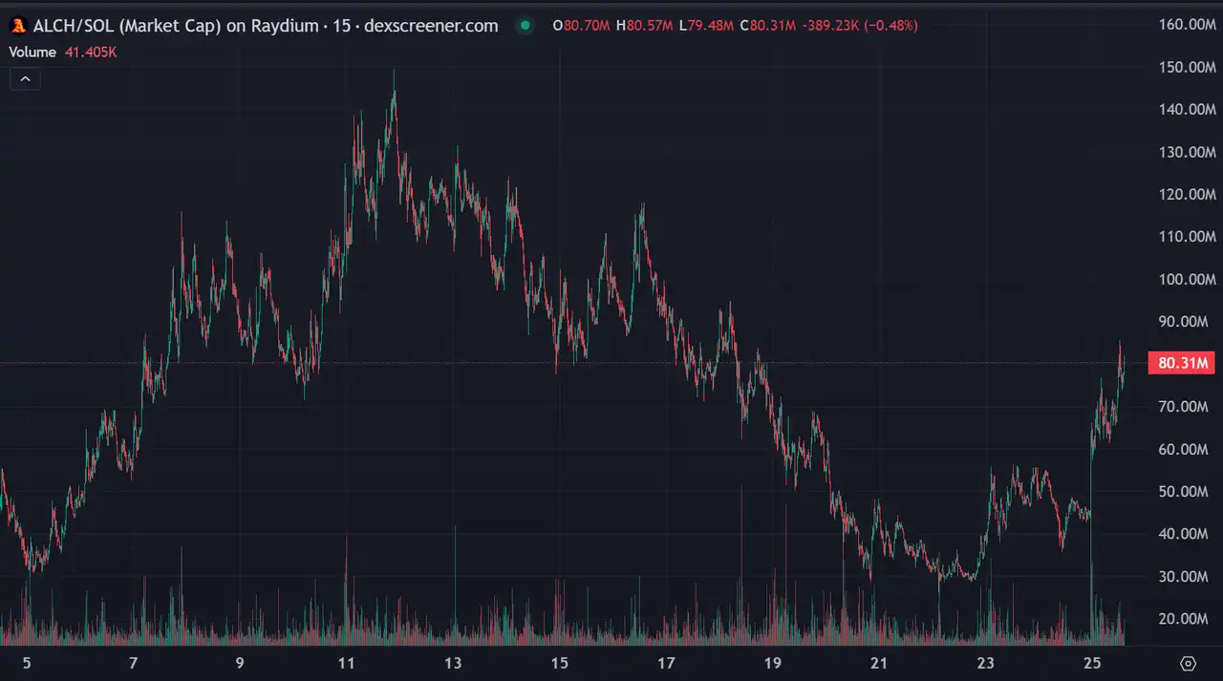
Task: Click the opening price O80.70M value
Action: (581, 26)
